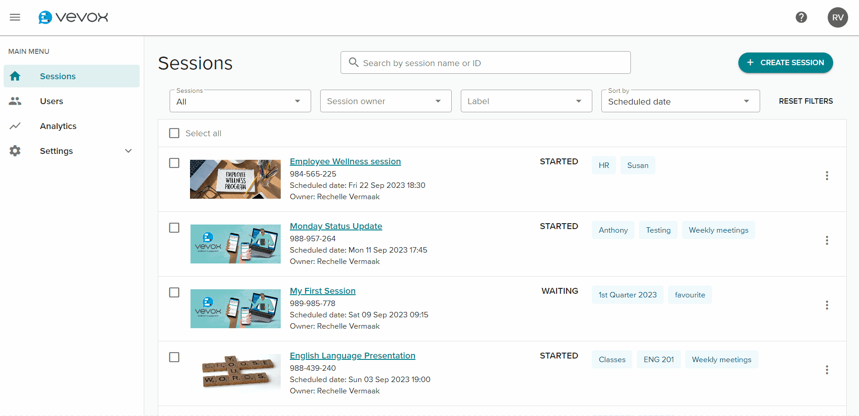Viewport: 859px width, 416px height.
Task: Open more options for My First Session
Action: 827,305
